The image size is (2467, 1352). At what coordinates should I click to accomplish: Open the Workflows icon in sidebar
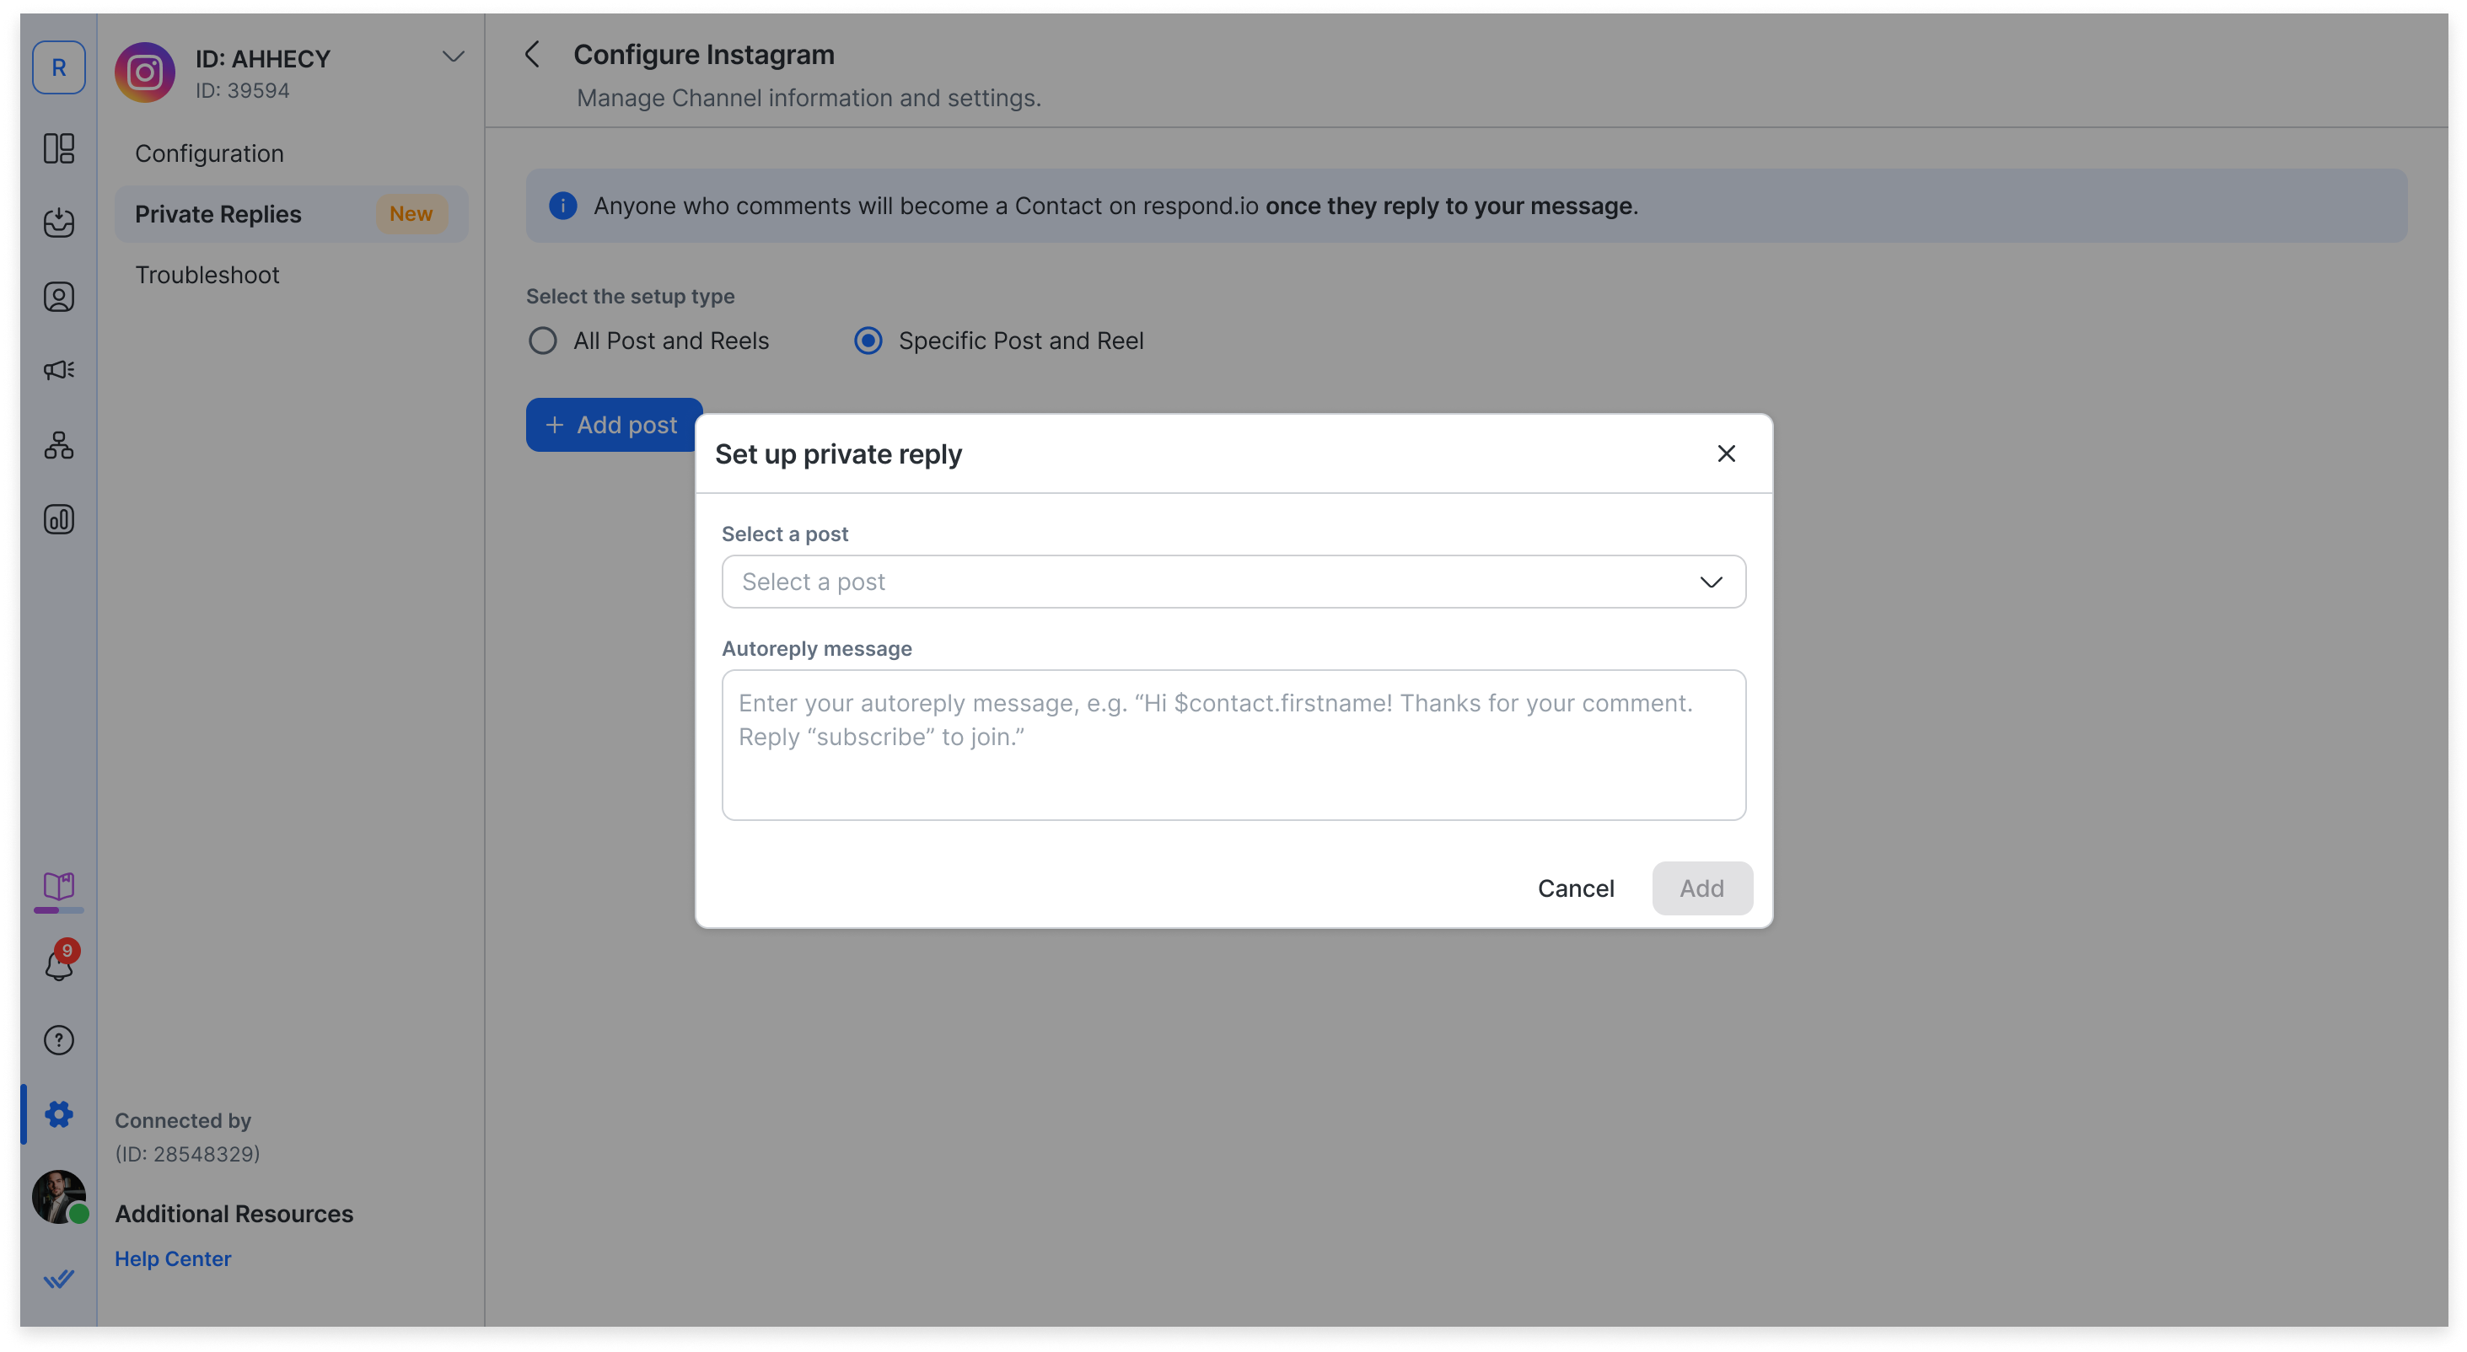pyautogui.click(x=58, y=445)
